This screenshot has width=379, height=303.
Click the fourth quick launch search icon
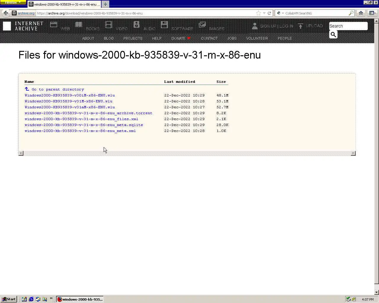tap(45, 299)
